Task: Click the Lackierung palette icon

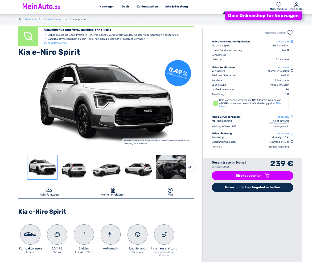Action: click(137, 235)
